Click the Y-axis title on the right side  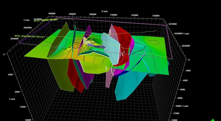186,34
